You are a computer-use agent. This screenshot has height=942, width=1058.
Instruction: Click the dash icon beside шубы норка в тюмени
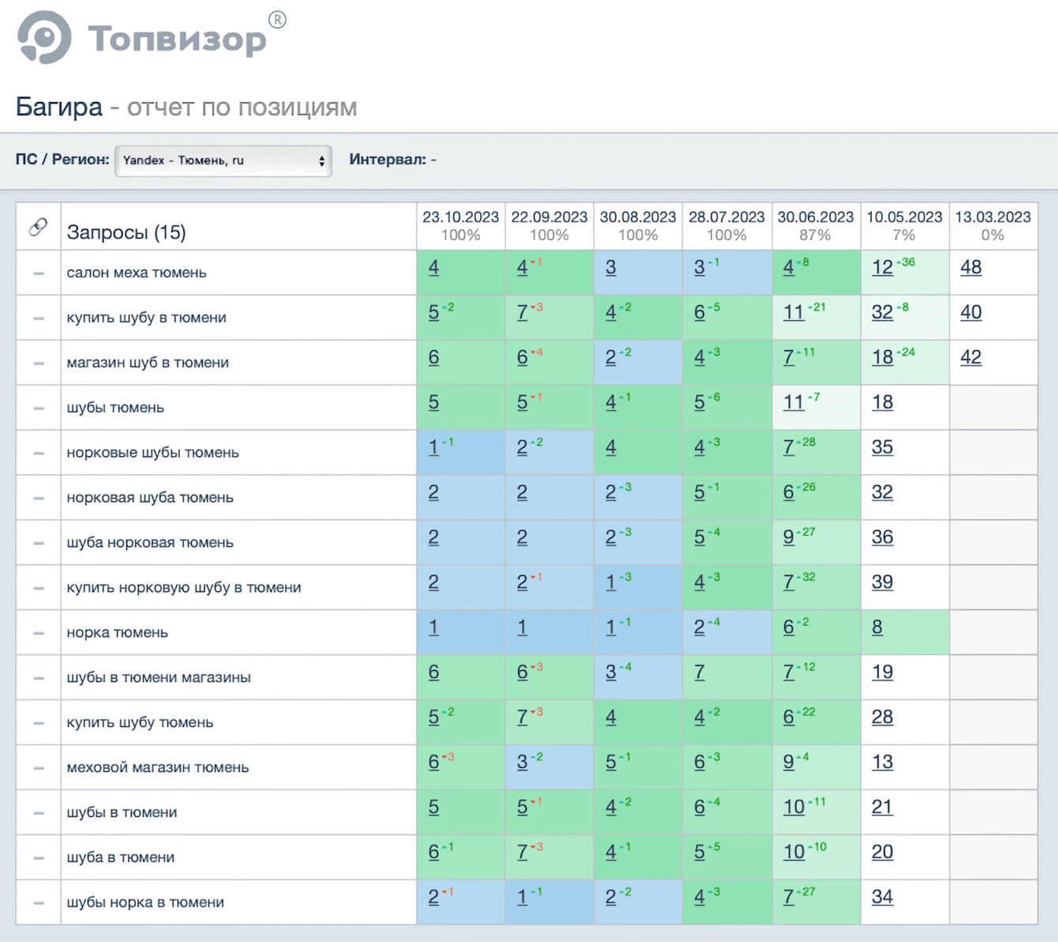point(39,903)
